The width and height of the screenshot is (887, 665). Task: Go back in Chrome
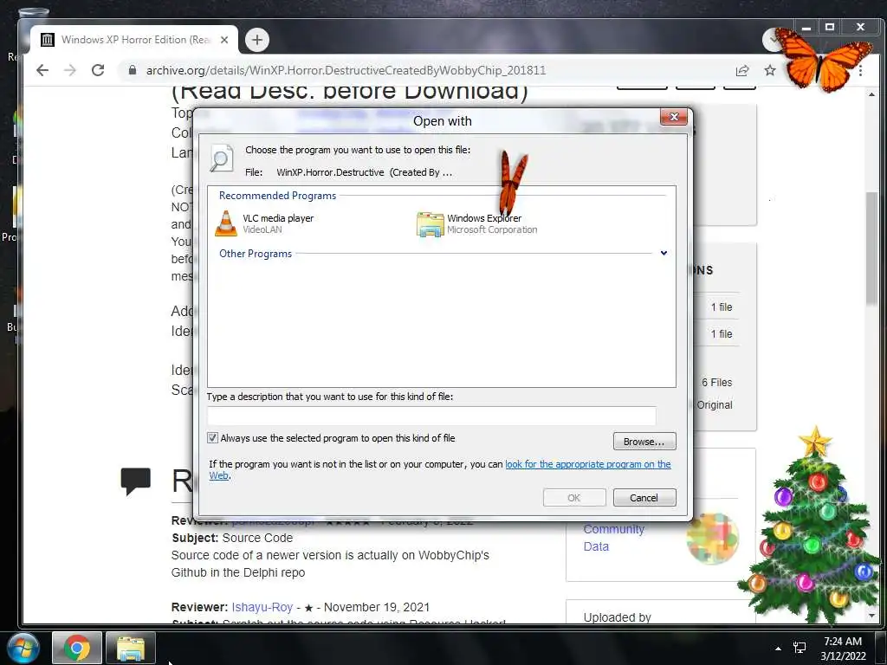pyautogui.click(x=42, y=70)
